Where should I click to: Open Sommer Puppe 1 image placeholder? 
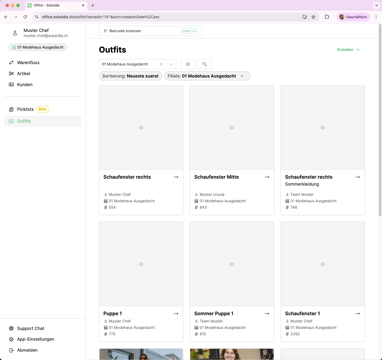pyautogui.click(x=232, y=264)
